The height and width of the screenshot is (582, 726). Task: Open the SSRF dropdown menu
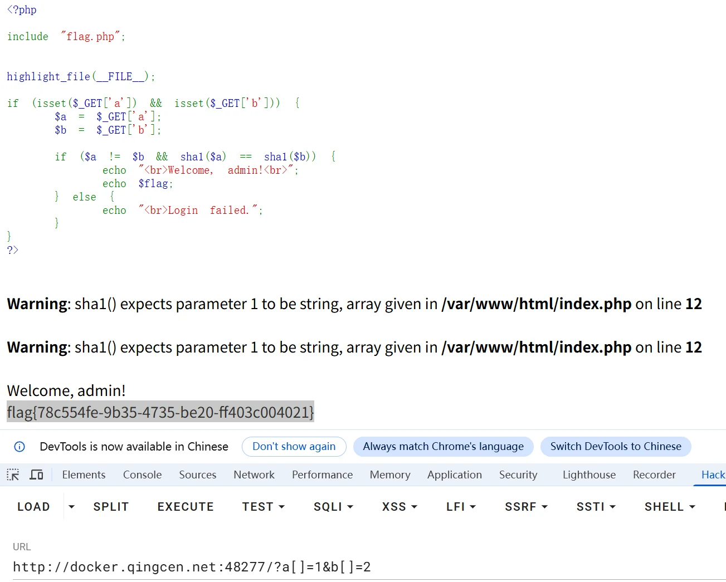point(526,507)
